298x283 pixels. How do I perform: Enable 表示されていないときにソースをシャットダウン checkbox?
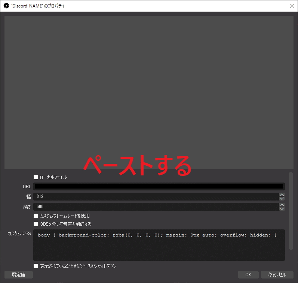(36, 266)
